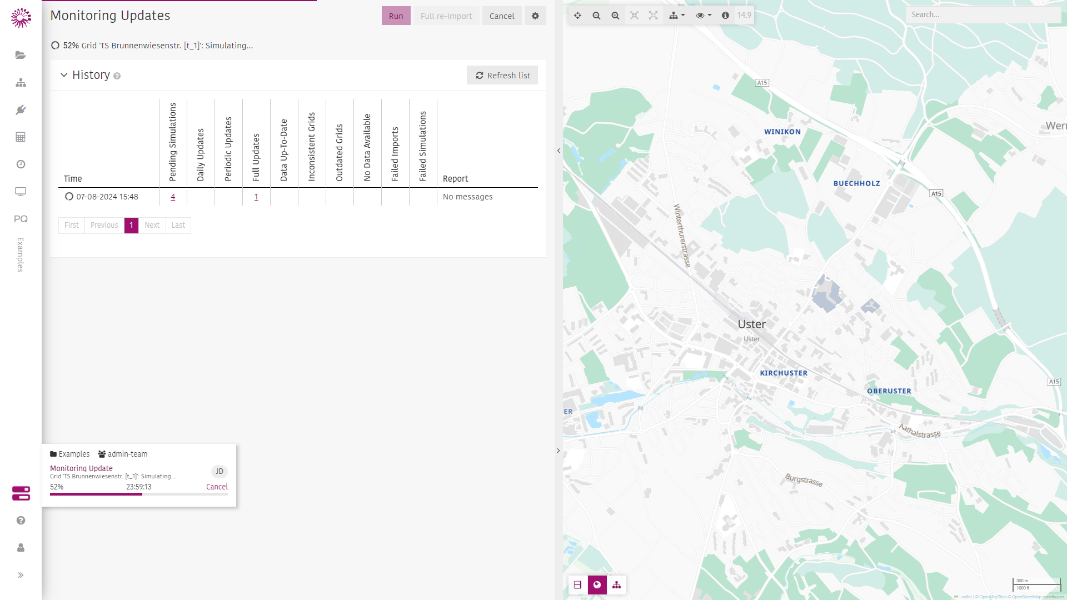This screenshot has width=1067, height=600.
Task: Open the Pending Simulations count 4 link
Action: click(x=173, y=197)
